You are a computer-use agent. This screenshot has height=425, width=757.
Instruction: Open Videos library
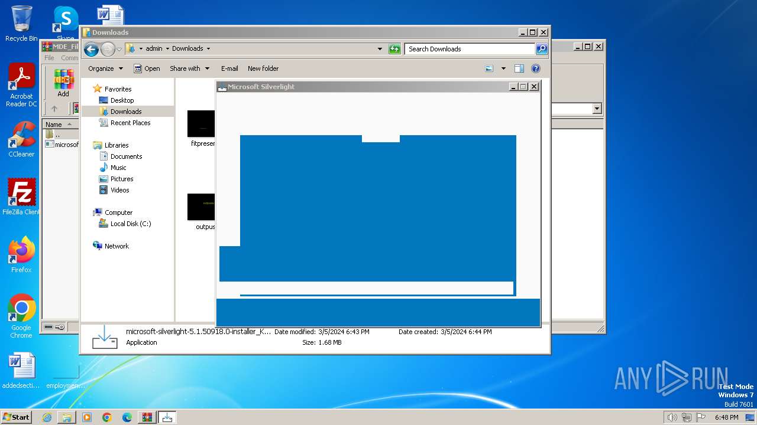pyautogui.click(x=119, y=190)
